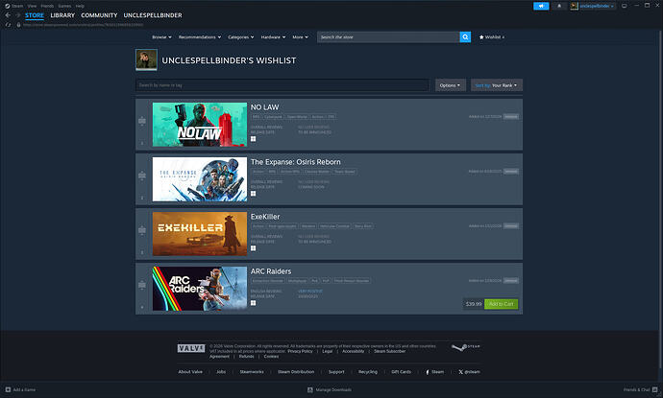Expand the Categories store menu
The width and height of the screenshot is (663, 398).
click(x=239, y=37)
